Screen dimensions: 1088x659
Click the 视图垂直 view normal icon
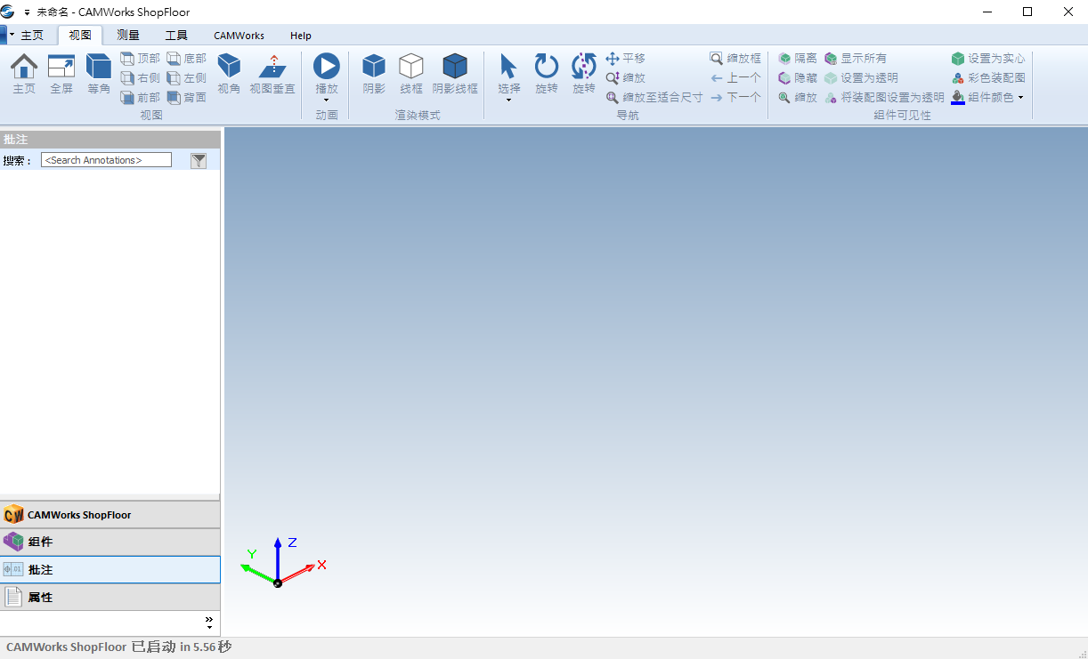[x=272, y=68]
